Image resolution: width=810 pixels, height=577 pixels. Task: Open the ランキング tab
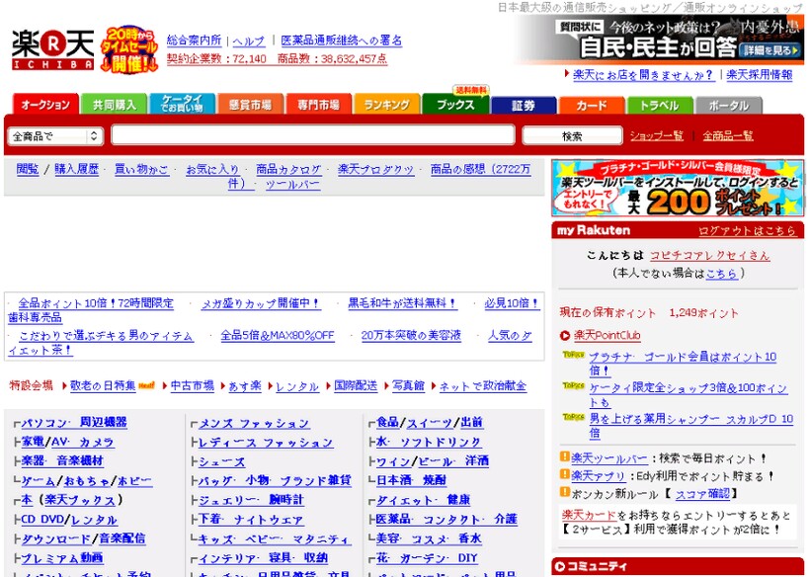387,105
